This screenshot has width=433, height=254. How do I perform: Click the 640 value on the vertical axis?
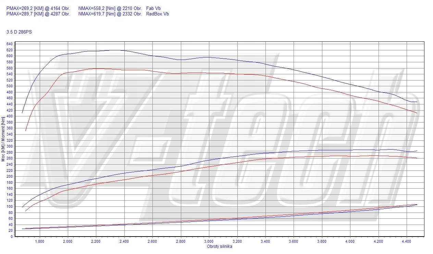[x=10, y=44]
